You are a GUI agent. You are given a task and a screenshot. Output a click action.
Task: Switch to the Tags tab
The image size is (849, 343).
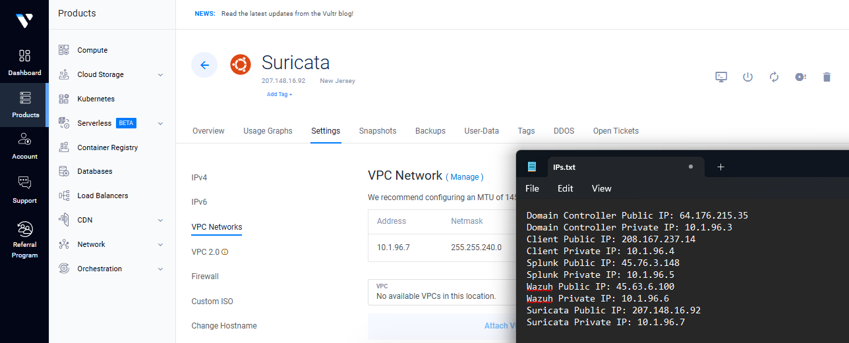coord(526,131)
